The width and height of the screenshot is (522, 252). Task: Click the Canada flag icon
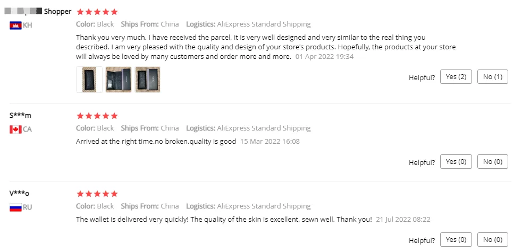point(15,129)
